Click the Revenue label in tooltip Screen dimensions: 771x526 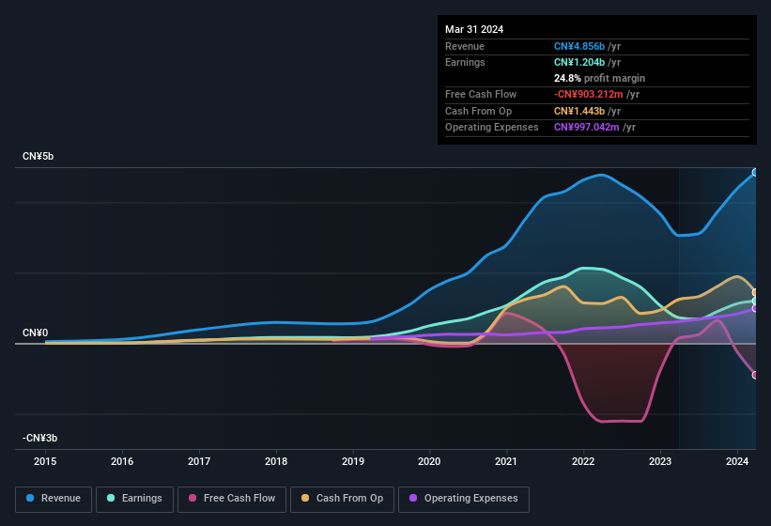[x=465, y=46]
